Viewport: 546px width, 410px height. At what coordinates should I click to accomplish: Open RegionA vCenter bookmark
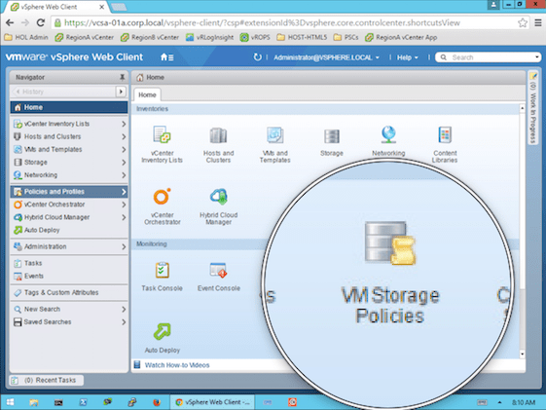click(x=85, y=37)
